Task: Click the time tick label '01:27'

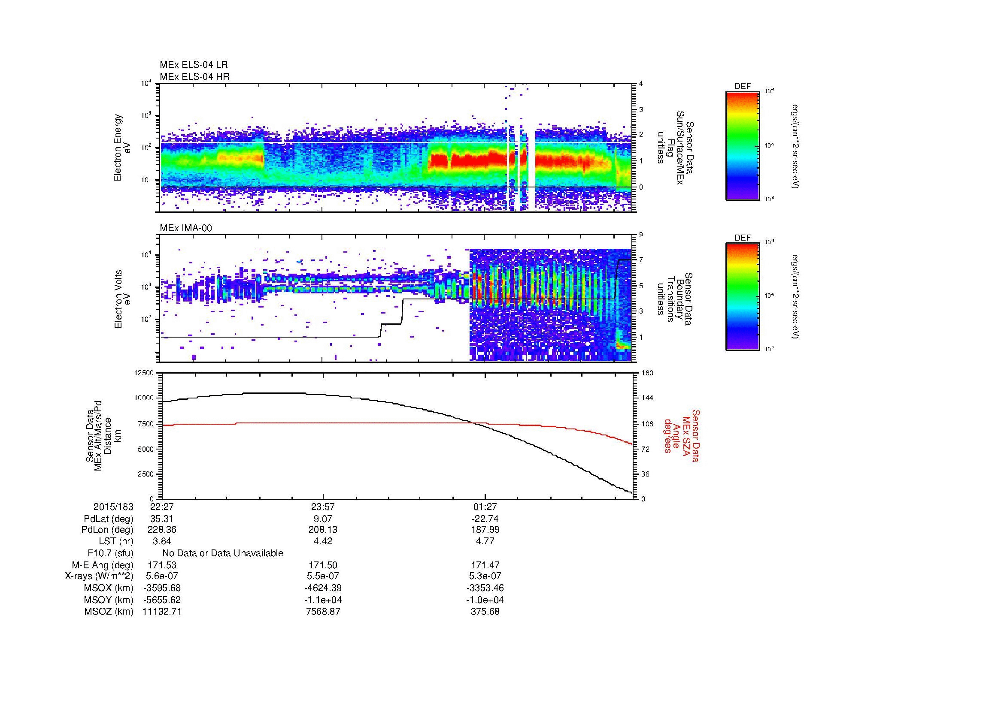Action: click(x=485, y=507)
